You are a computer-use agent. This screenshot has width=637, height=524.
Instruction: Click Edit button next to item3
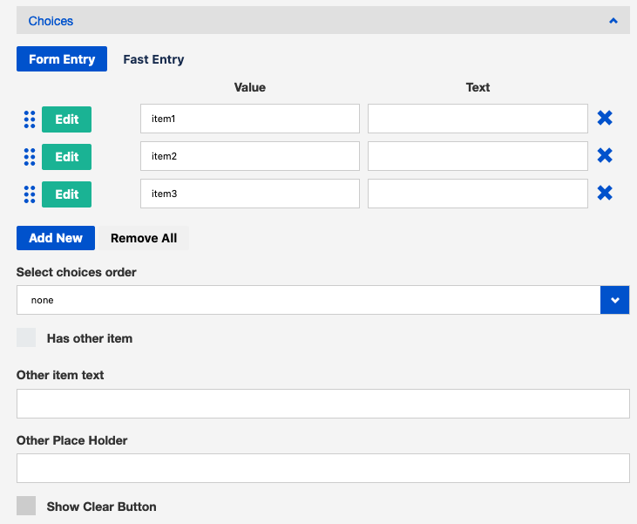67,194
